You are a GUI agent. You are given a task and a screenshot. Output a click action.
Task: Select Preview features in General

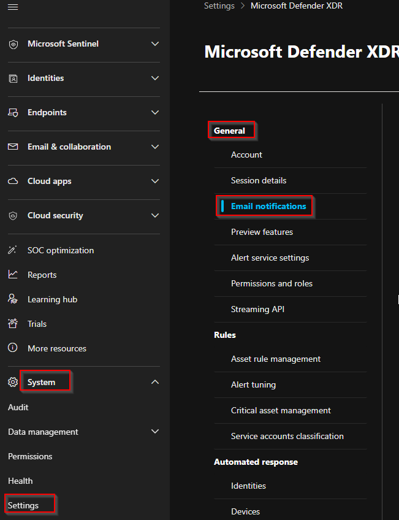click(x=262, y=232)
